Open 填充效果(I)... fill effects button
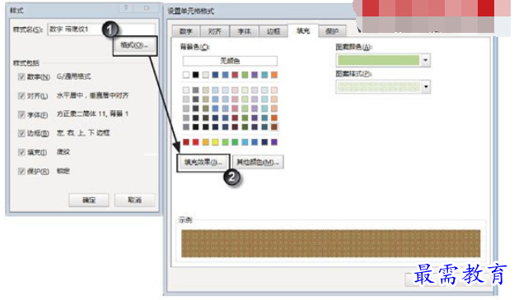Screen dimensions: 514x300 tap(203, 162)
